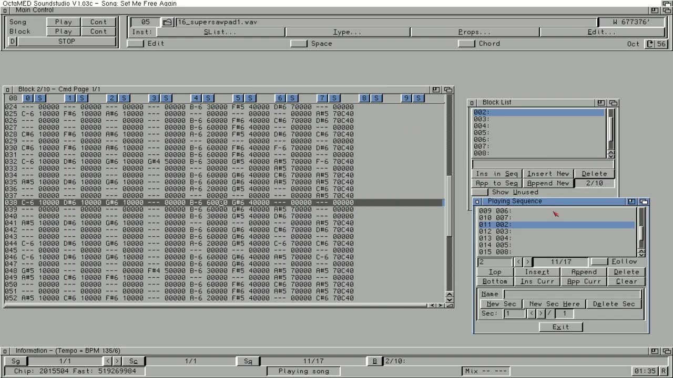Click previous song arrow in Information bar

pos(108,361)
